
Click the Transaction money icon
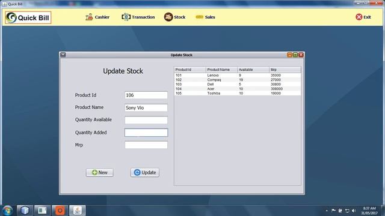(126, 17)
